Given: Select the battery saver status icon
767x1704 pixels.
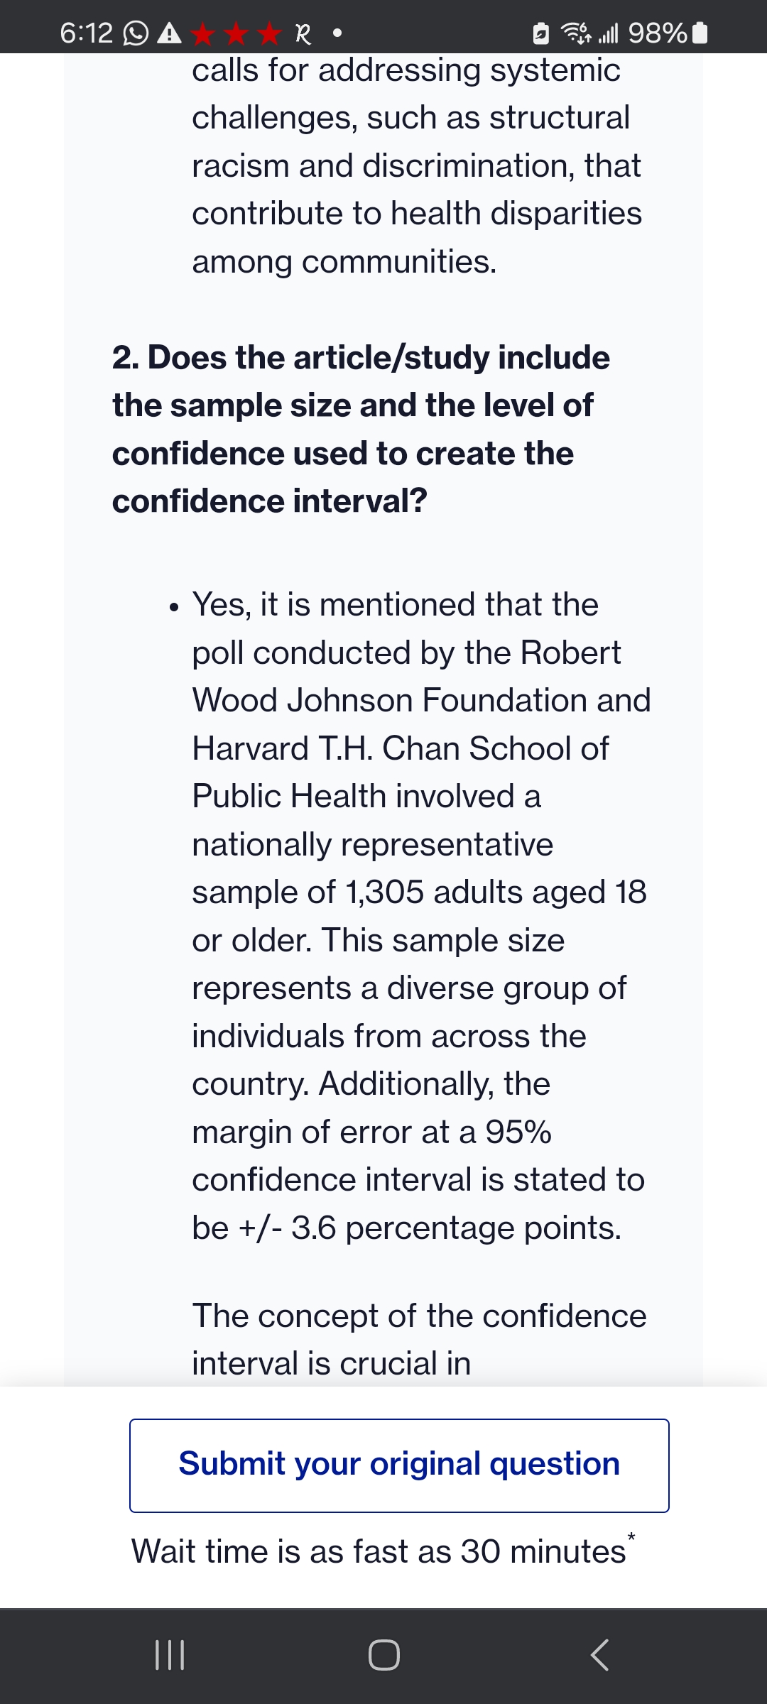Looking at the screenshot, I should coord(540,32).
